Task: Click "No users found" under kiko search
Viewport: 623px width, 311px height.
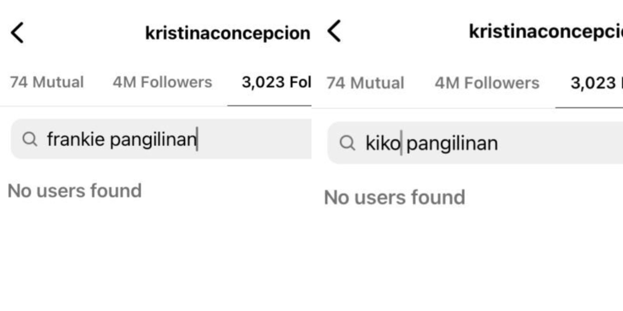Action: coord(395,197)
